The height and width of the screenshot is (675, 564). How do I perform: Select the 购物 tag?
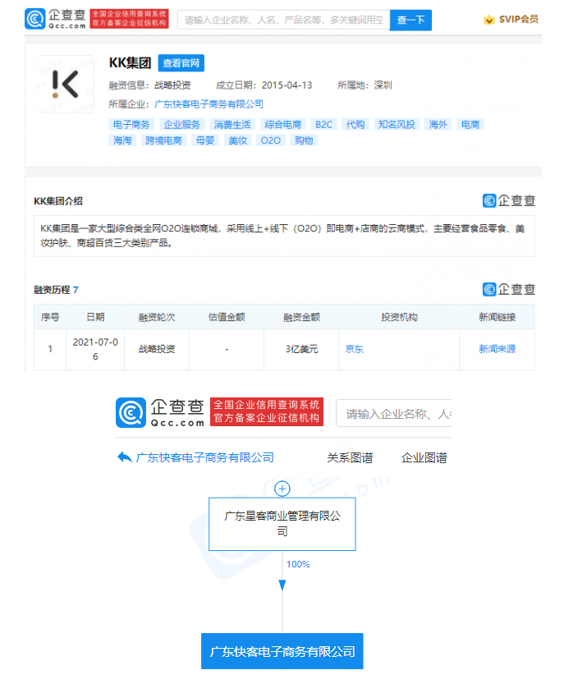click(x=304, y=140)
